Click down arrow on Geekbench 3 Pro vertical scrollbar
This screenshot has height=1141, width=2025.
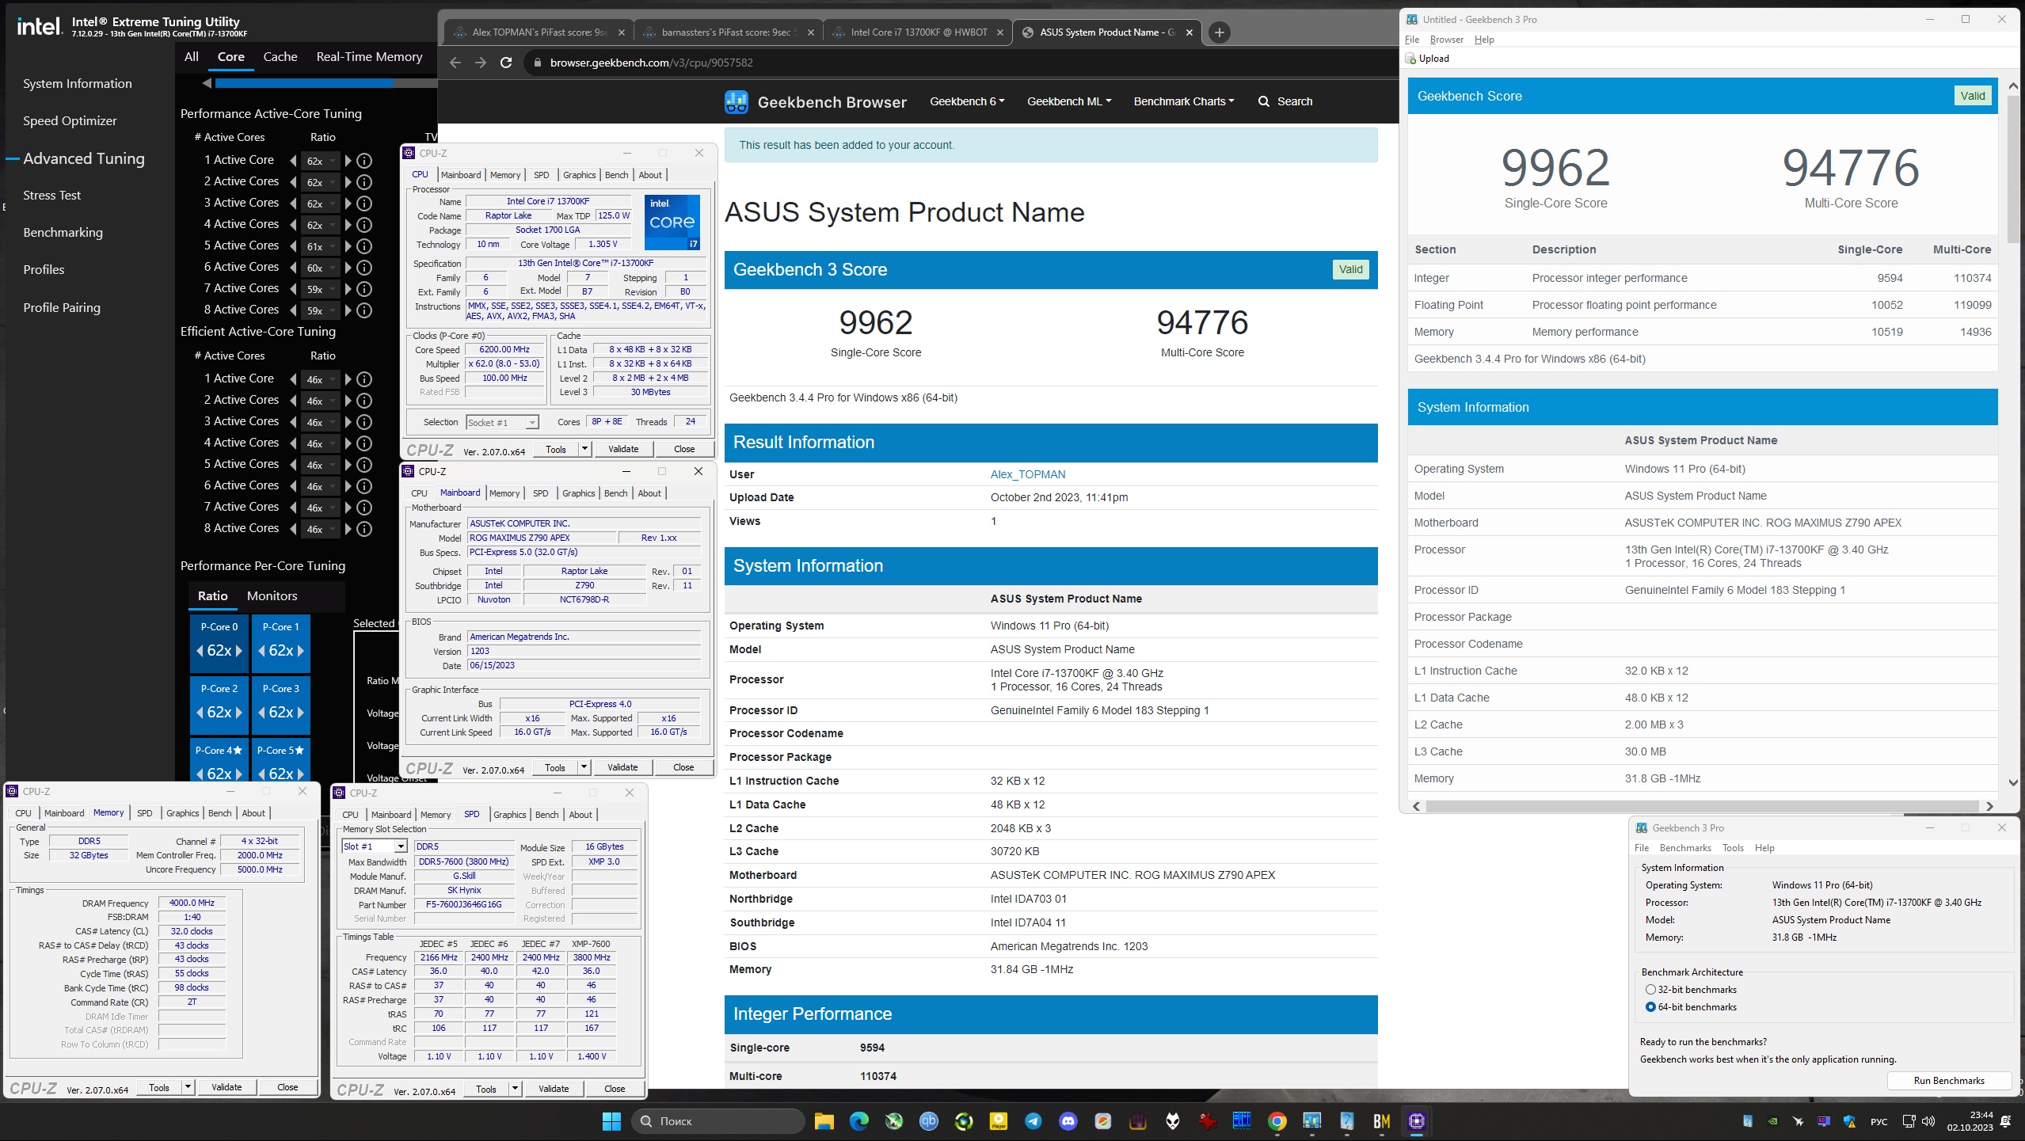2014,782
